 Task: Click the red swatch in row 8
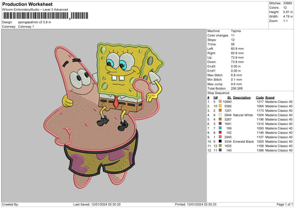(220, 132)
